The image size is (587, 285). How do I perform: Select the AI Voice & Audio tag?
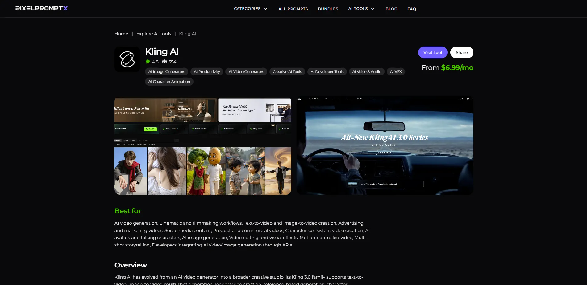(x=367, y=72)
